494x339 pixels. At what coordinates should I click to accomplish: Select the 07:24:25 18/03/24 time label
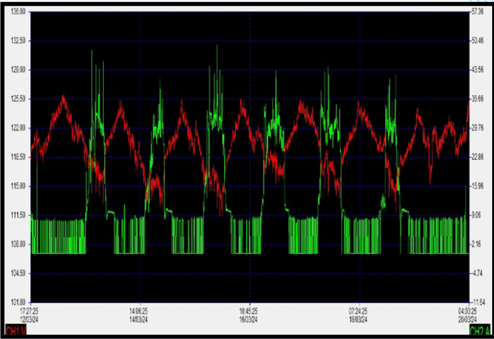click(x=358, y=314)
